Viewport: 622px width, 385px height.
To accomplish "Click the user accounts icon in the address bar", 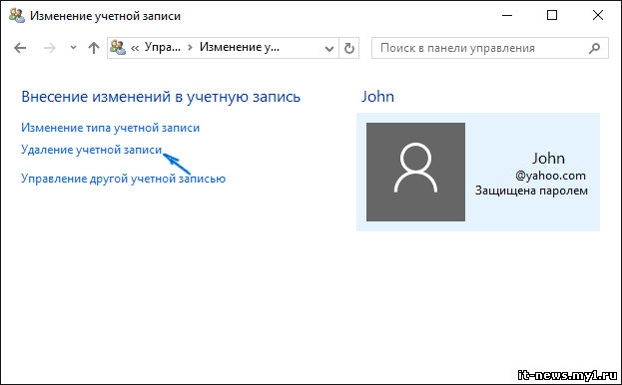I will 118,48.
